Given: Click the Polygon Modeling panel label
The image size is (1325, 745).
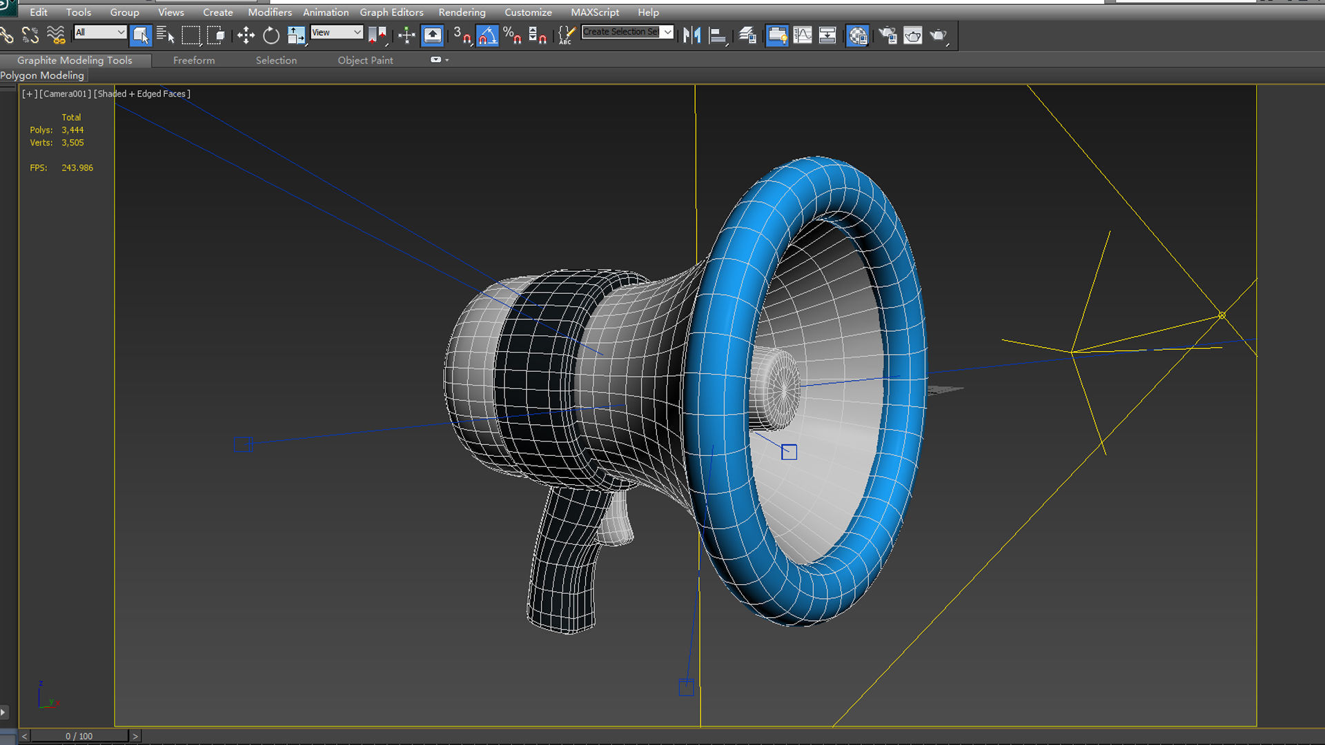Looking at the screenshot, I should (x=42, y=75).
